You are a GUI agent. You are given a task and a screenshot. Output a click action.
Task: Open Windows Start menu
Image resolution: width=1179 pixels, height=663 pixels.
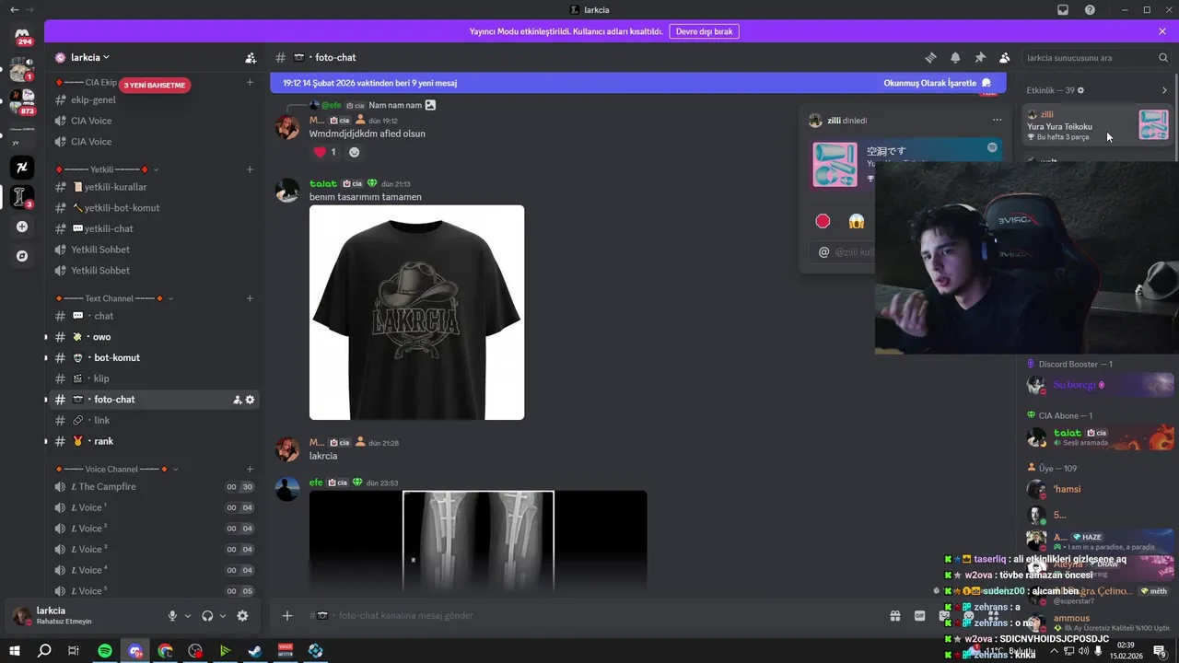click(15, 651)
